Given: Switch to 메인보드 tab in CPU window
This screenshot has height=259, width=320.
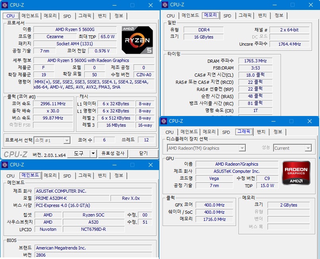Looking at the screenshot, I should [30, 16].
